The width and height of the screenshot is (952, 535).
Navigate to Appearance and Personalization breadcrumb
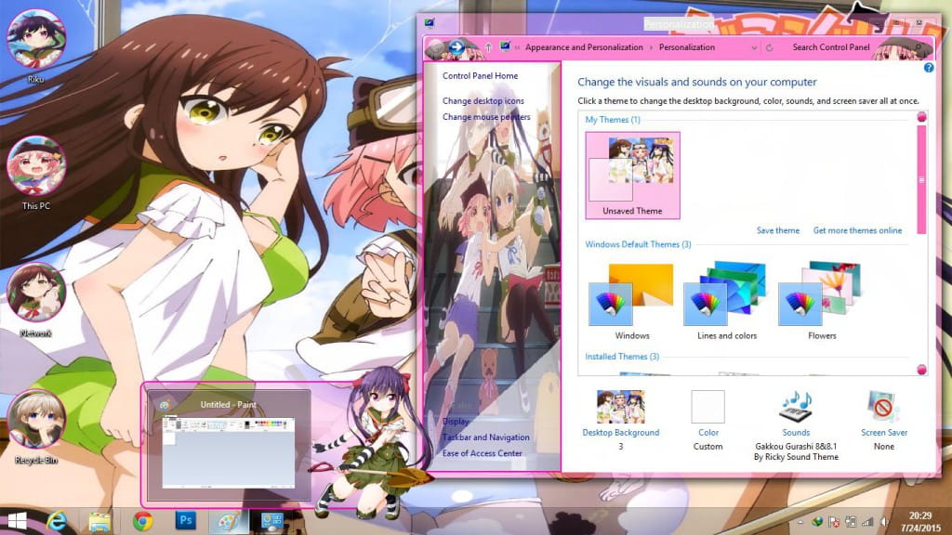coord(586,46)
